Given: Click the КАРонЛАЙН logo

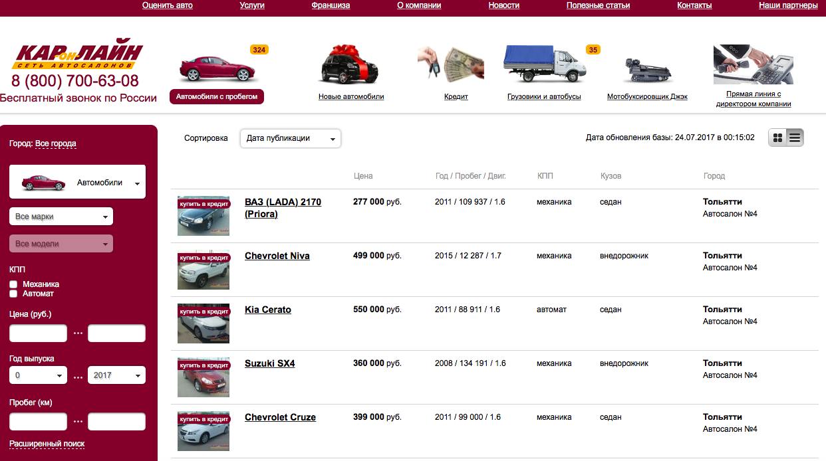Looking at the screenshot, I should click(76, 55).
